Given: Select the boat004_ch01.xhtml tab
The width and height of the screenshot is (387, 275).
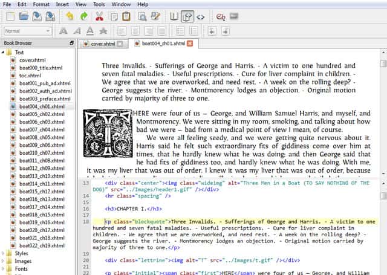Looking at the screenshot, I should 163,44.
